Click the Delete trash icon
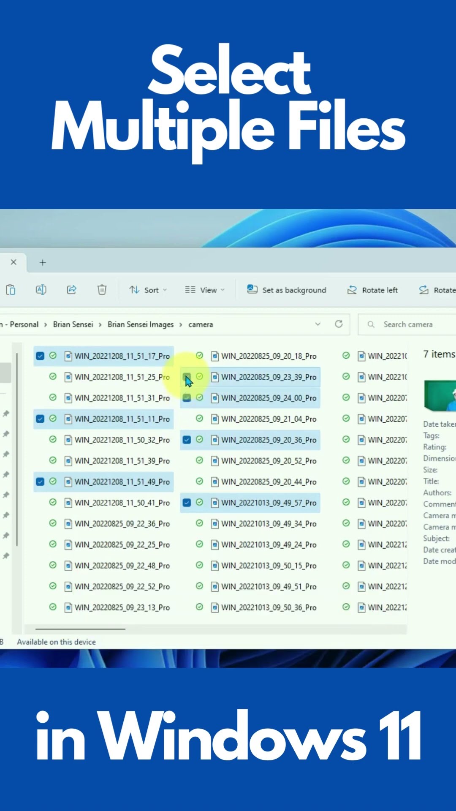 [102, 290]
